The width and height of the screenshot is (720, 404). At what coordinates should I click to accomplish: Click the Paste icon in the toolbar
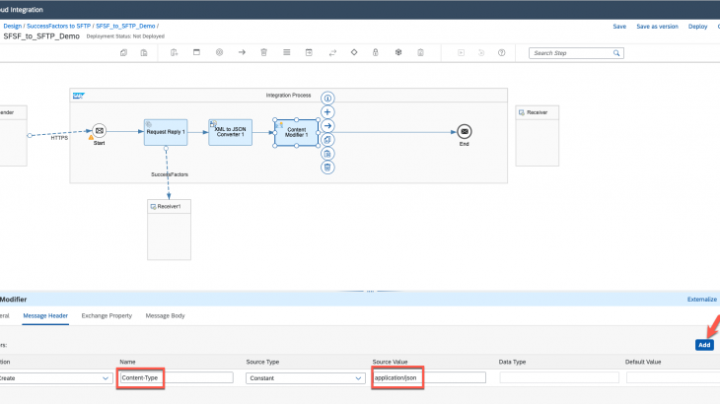[144, 53]
